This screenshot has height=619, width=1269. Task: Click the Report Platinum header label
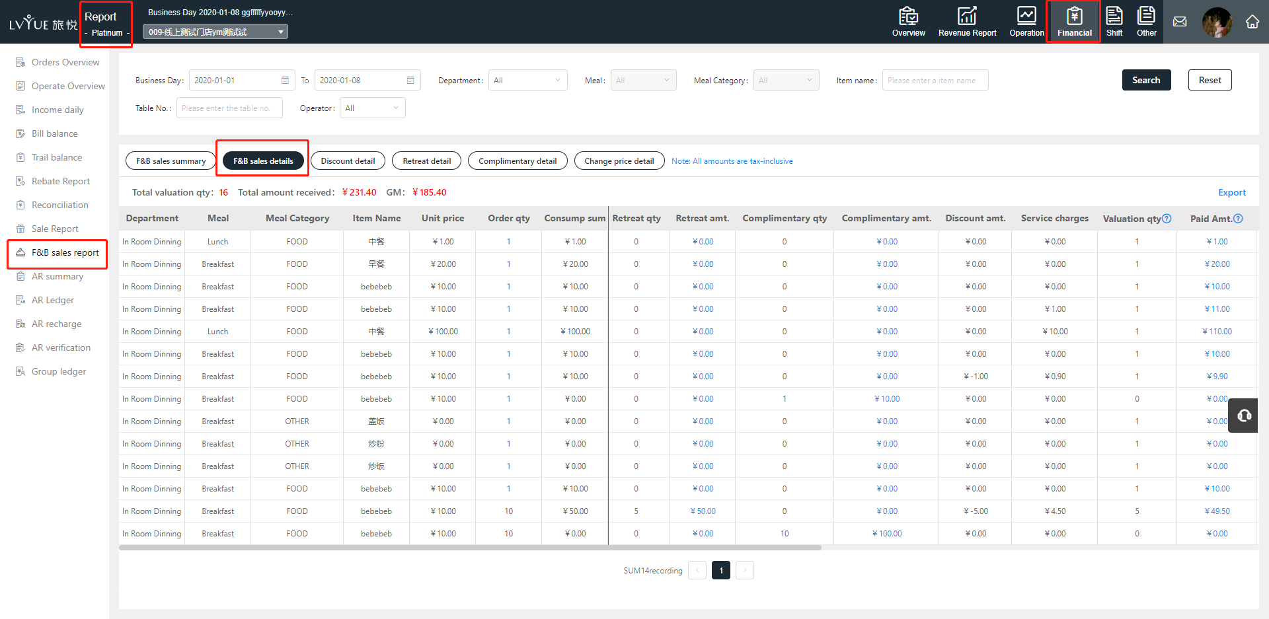pyautogui.click(x=106, y=24)
